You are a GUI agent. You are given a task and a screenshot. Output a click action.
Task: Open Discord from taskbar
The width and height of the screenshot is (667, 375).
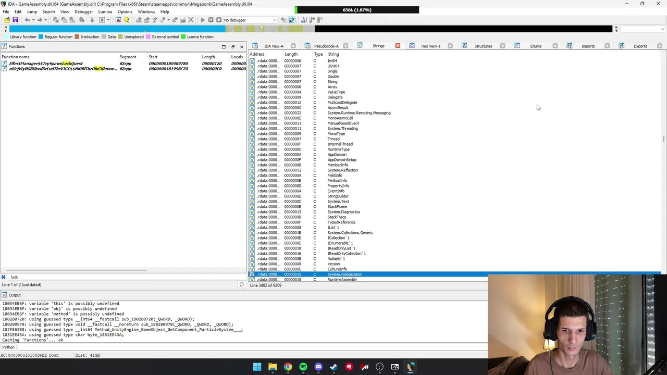coord(318,367)
